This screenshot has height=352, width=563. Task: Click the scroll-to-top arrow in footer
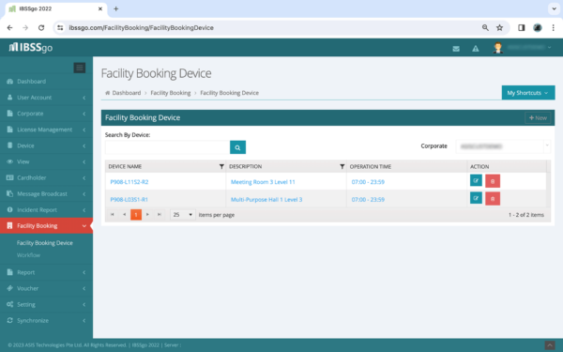coord(550,345)
